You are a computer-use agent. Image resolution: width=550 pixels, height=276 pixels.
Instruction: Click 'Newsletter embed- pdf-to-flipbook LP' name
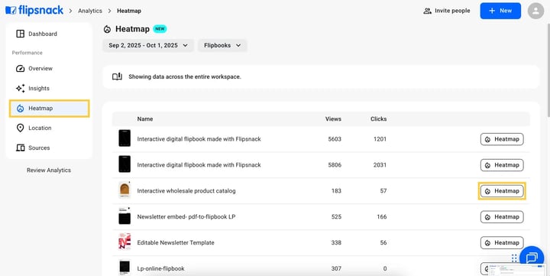(186, 217)
